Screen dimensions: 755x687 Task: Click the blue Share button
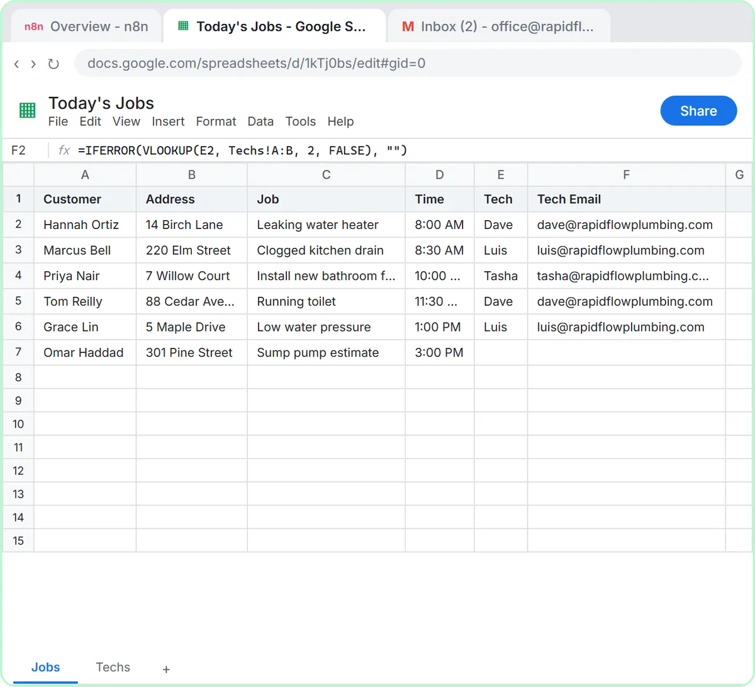point(698,111)
